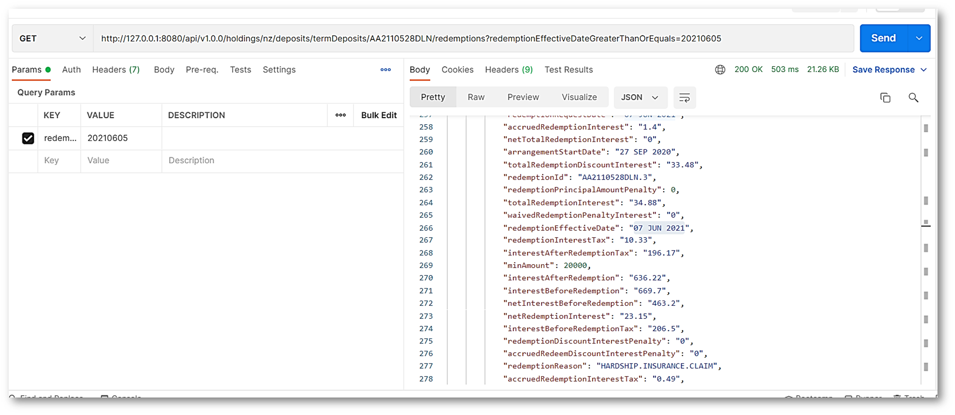Expand the Send button arrow options
Screen dimensions: 955x415
point(919,38)
